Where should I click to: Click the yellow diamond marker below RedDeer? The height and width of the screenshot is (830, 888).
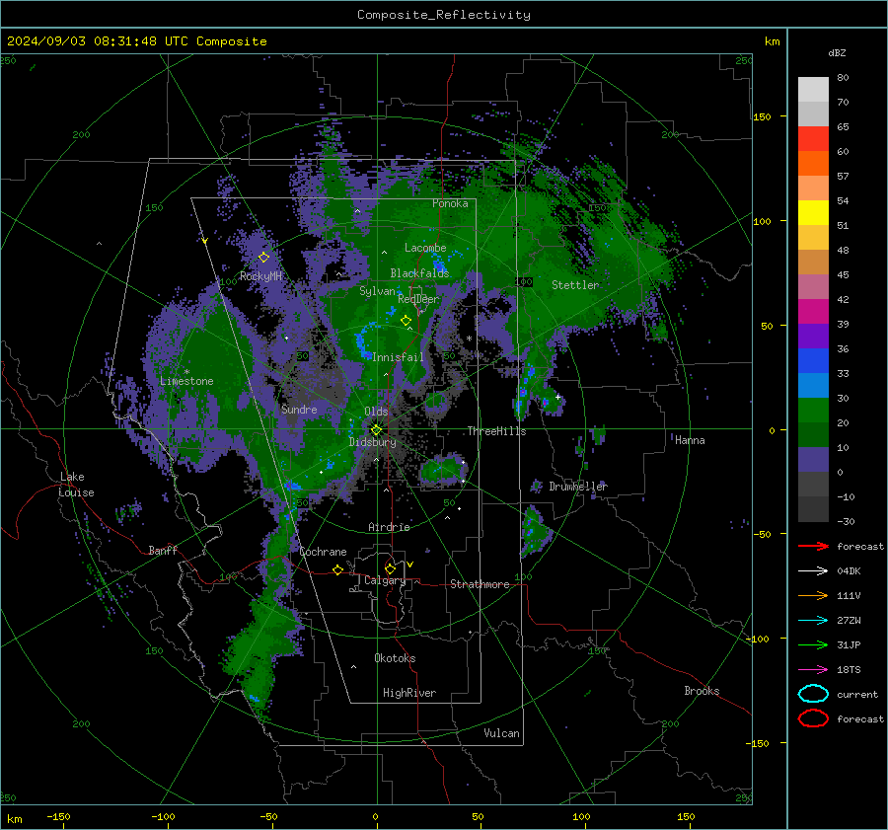point(406,321)
